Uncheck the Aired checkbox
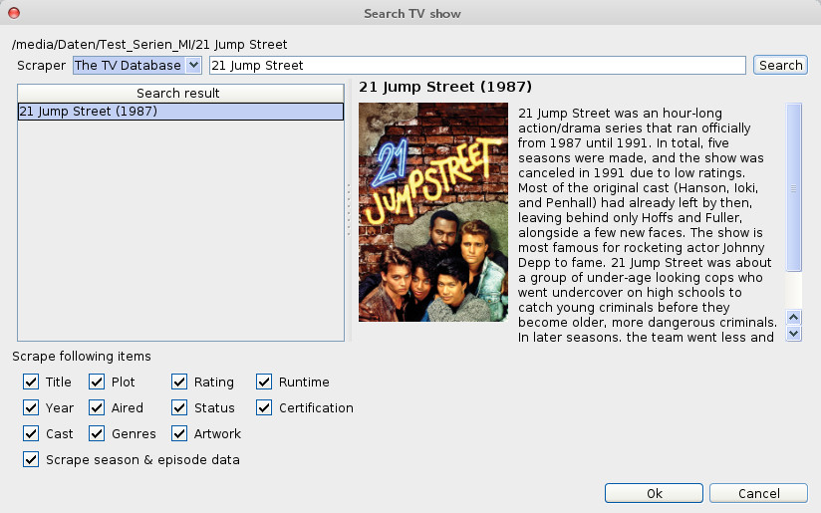Screen dimensions: 821x513 click(x=97, y=407)
